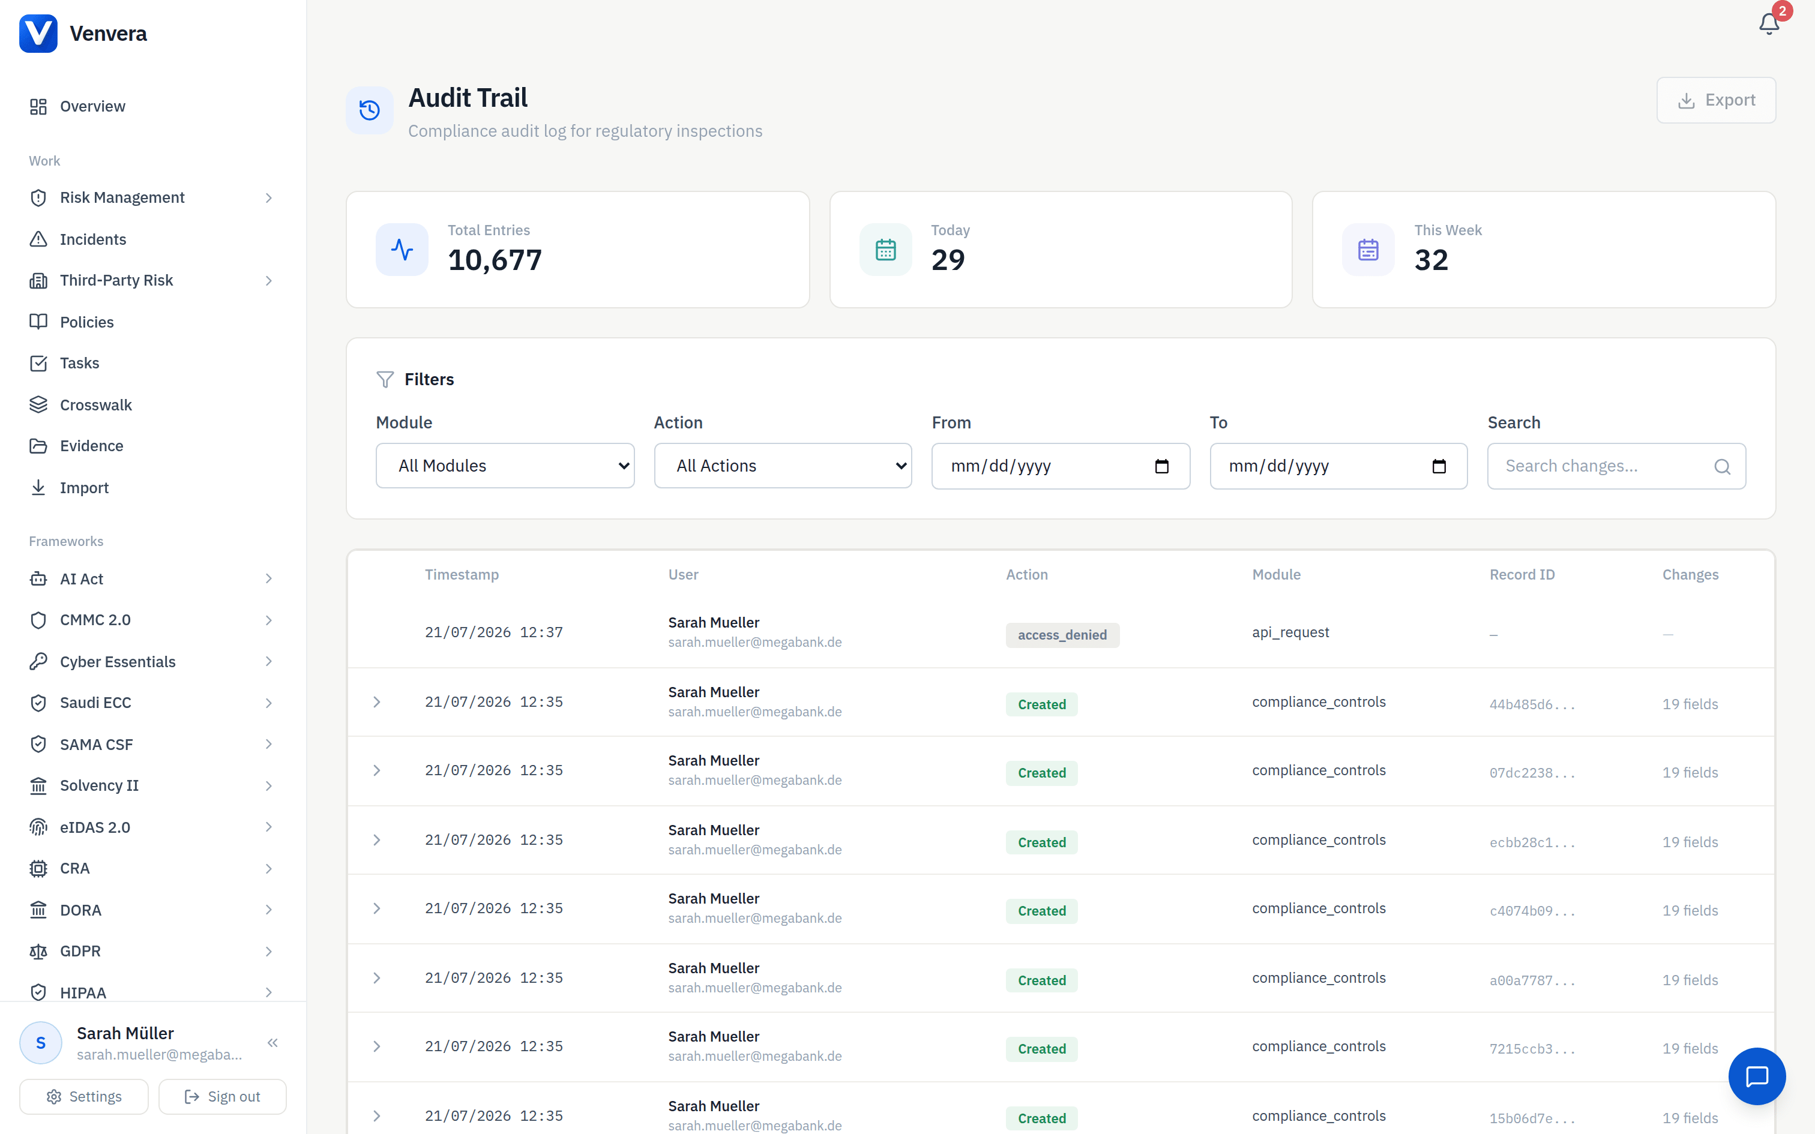Click the Incidents warning triangle icon
Image resolution: width=1815 pixels, height=1134 pixels.
[38, 239]
